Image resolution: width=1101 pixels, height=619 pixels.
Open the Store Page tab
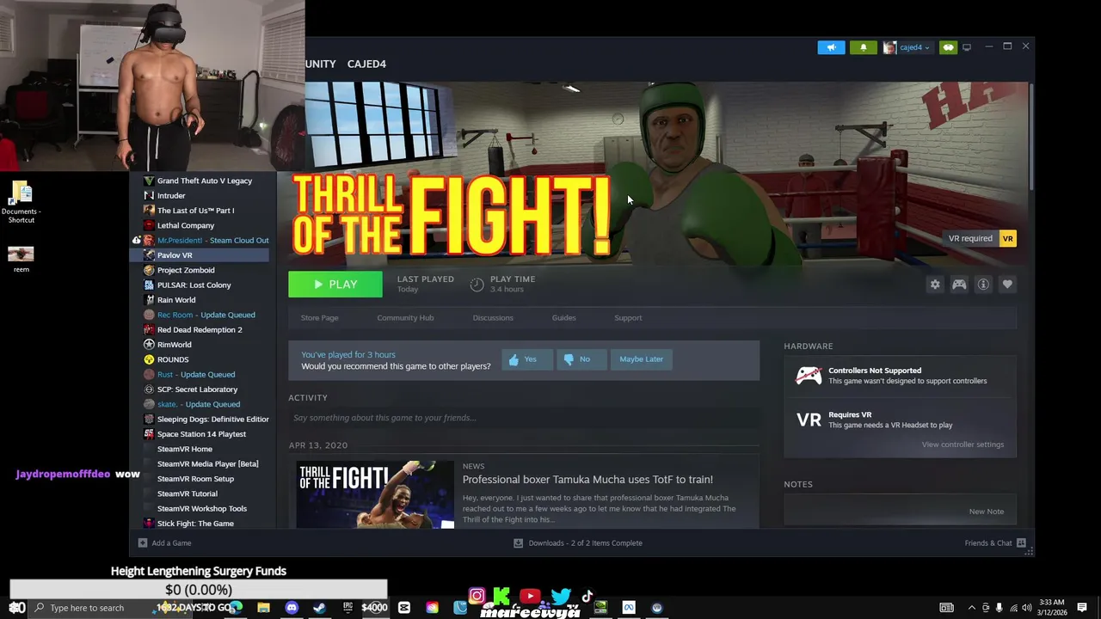[319, 318]
